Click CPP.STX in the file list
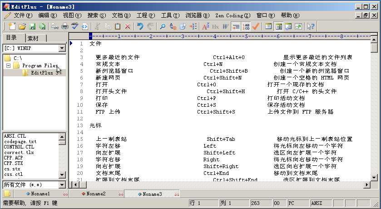 (x=13, y=163)
